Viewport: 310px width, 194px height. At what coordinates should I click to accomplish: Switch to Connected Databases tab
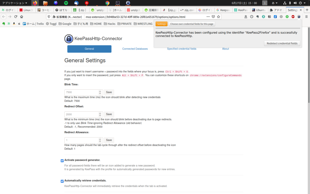(135, 49)
